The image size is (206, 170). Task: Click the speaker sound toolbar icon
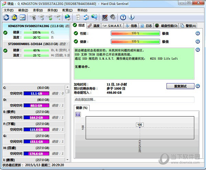tap(113, 17)
